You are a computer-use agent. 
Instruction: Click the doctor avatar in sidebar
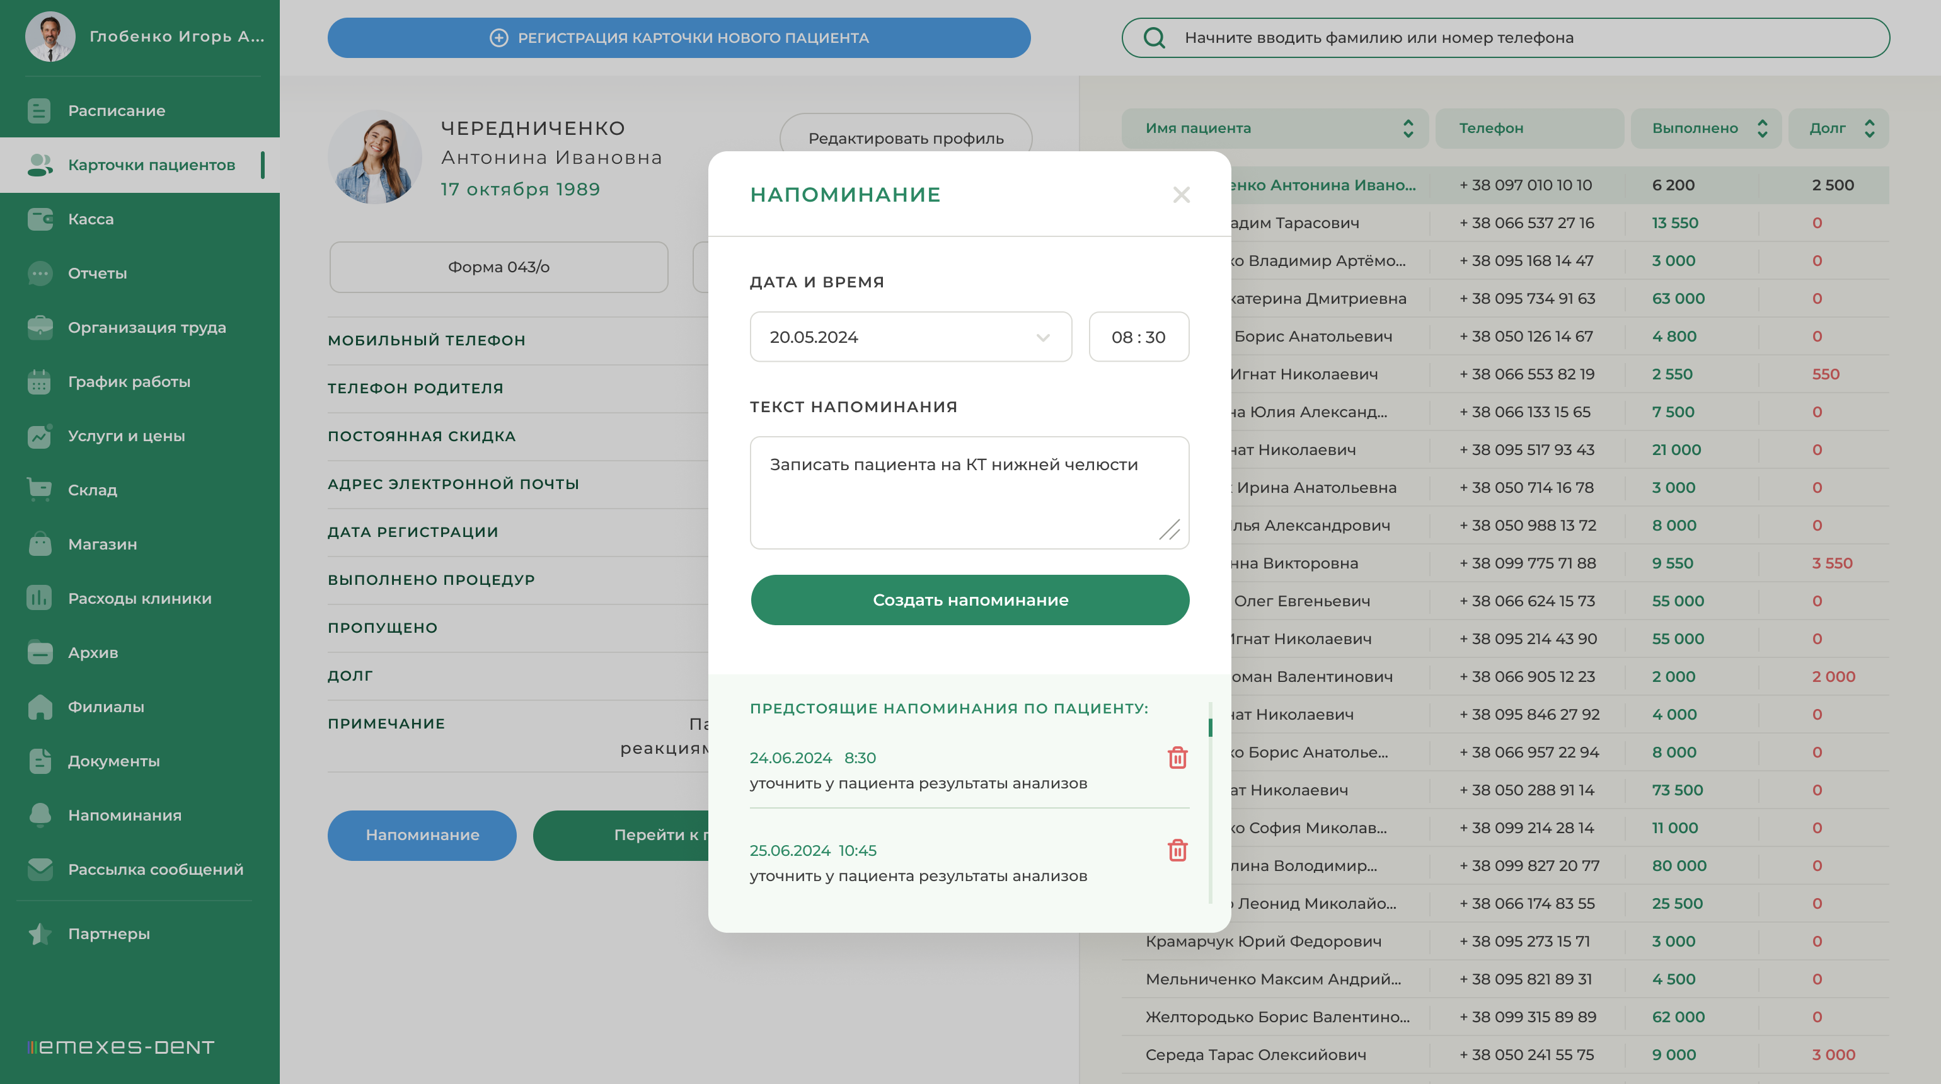pyautogui.click(x=50, y=36)
